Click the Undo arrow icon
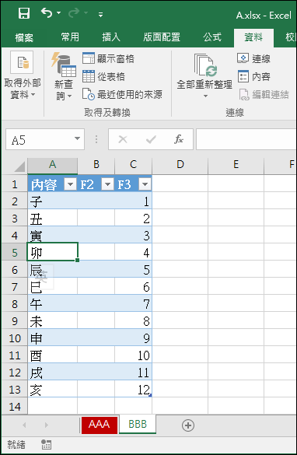 click(x=47, y=12)
